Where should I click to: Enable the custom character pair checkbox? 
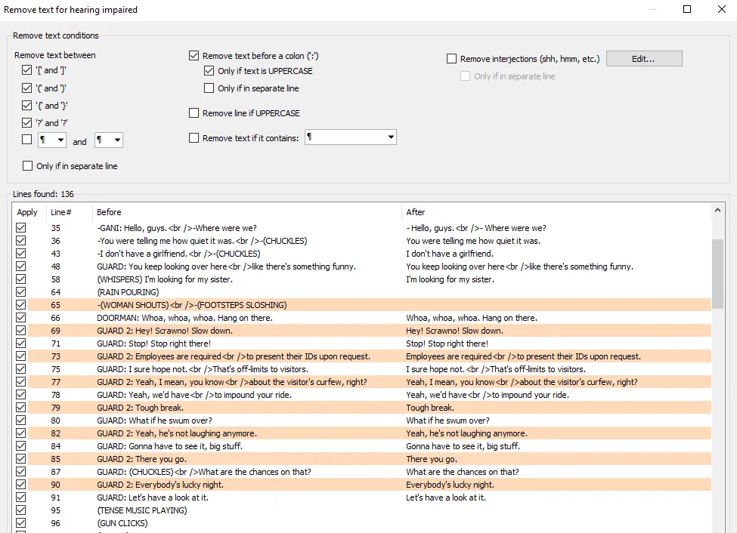click(x=27, y=140)
